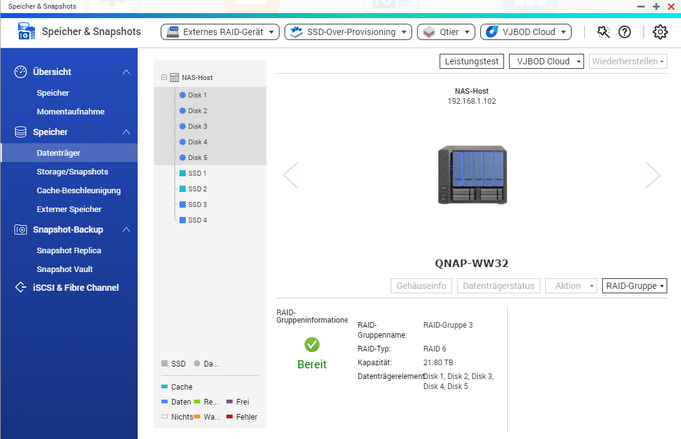
Task: Select SSD 3 in the device tree
Action: (x=198, y=204)
